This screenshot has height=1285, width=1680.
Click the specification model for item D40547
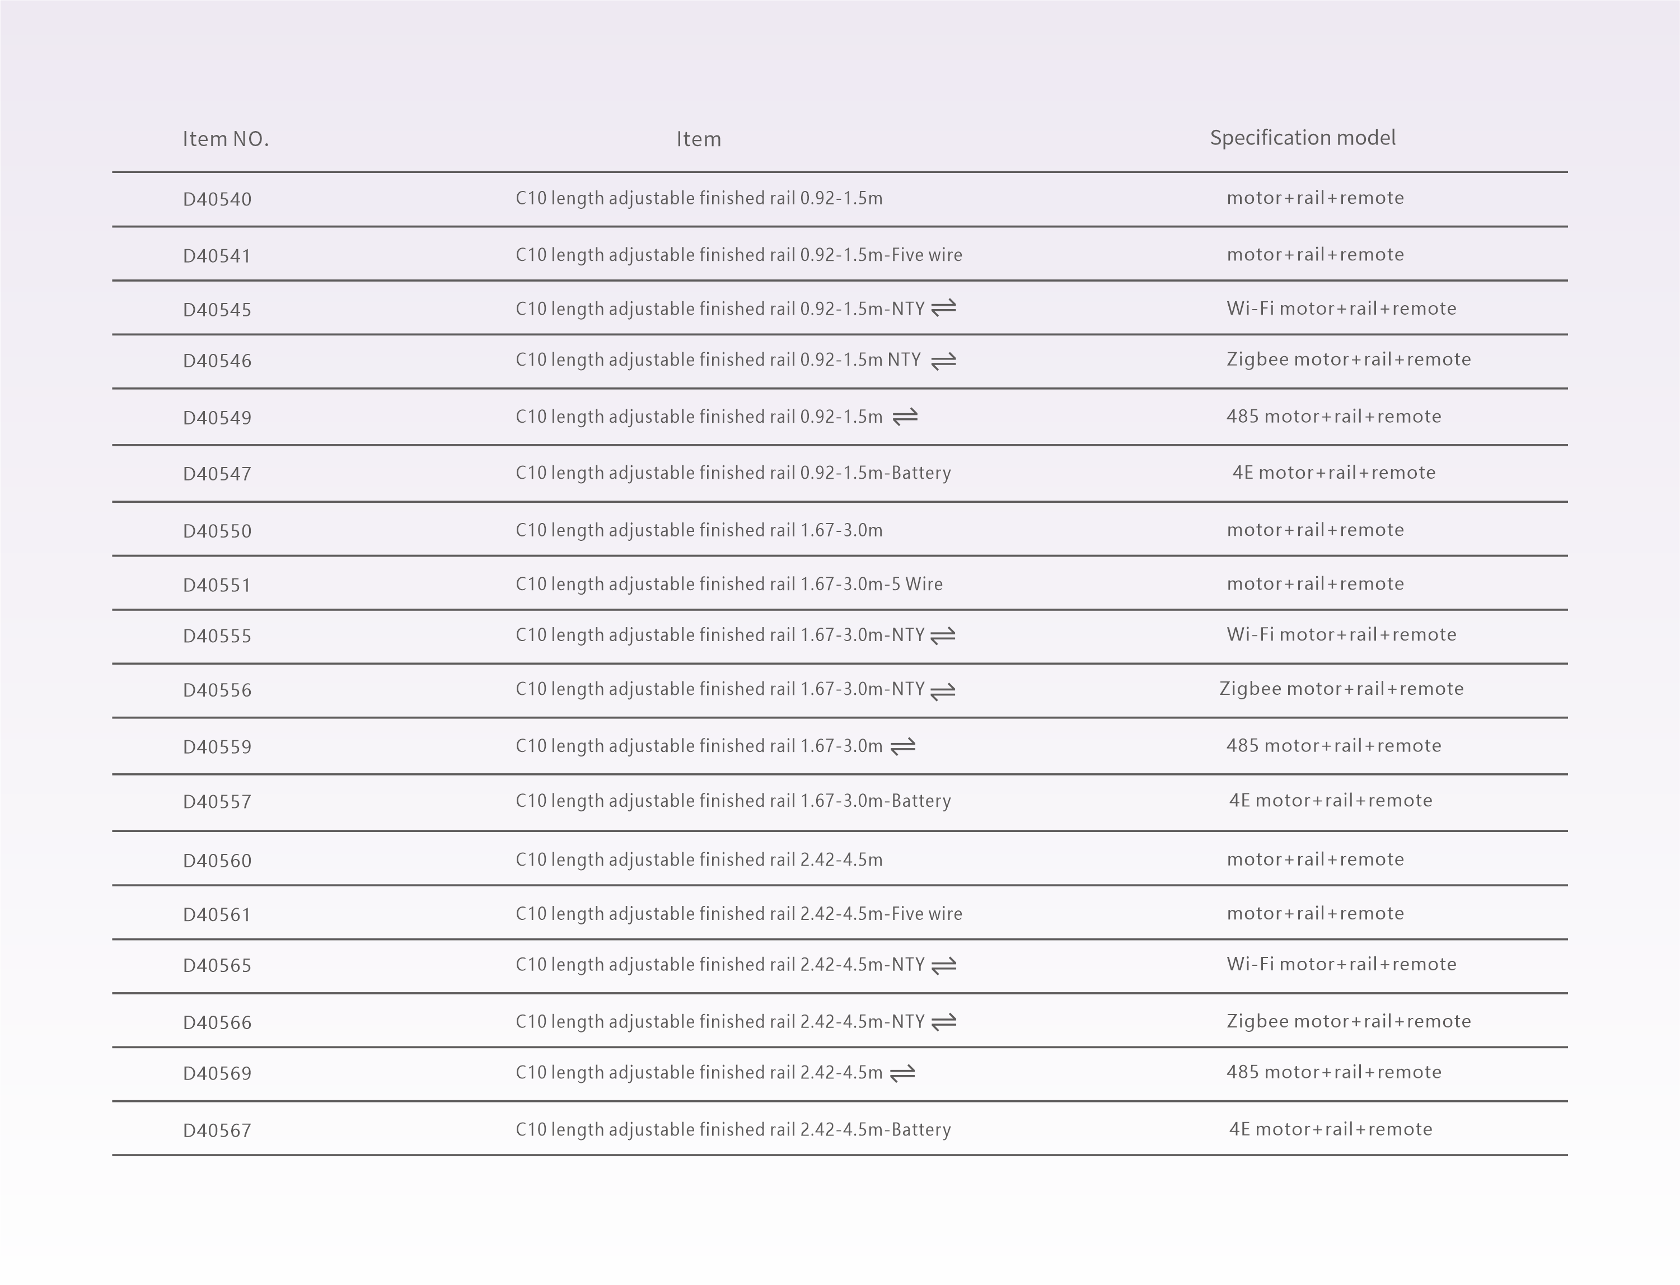pos(1333,473)
